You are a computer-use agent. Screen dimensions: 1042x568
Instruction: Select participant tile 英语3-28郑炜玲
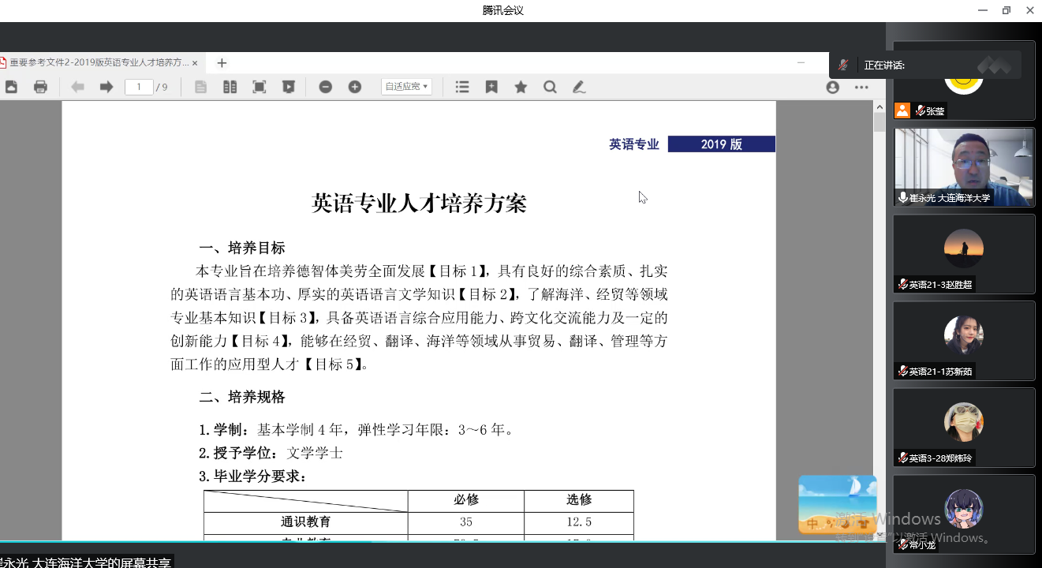point(964,428)
